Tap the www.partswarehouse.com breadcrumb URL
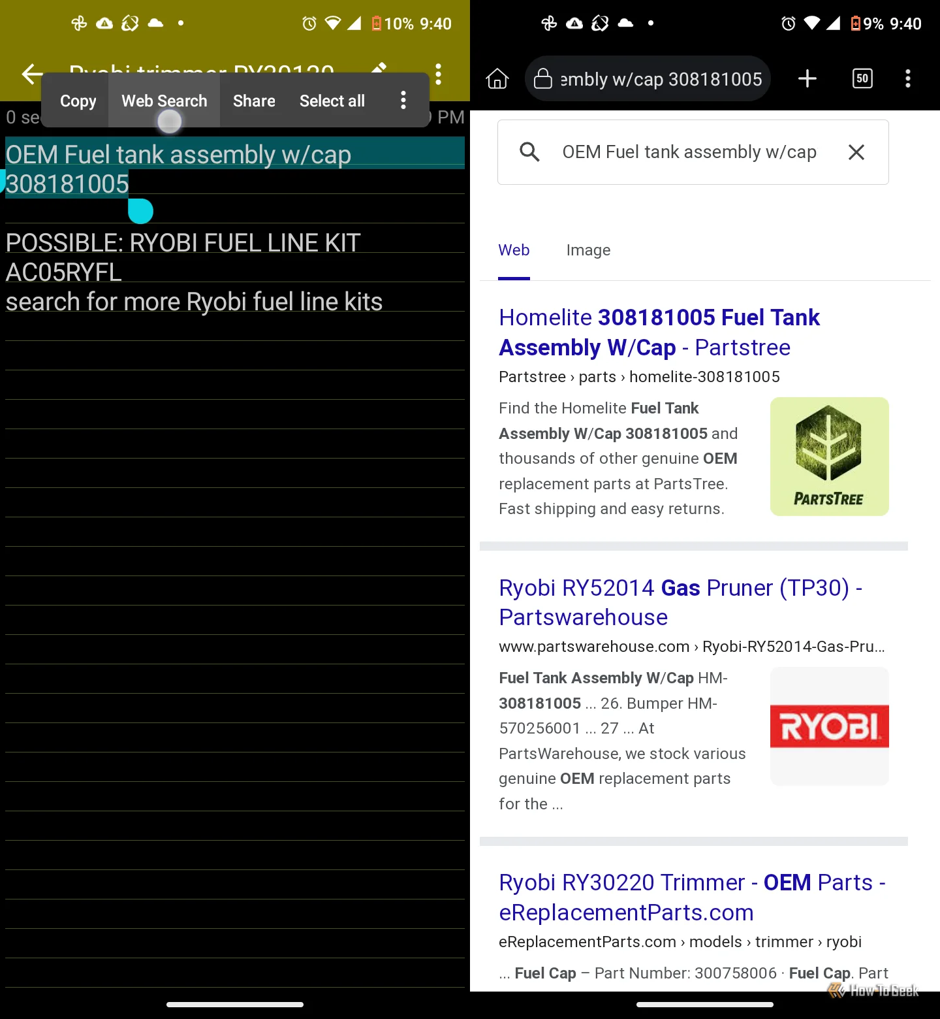 692,647
